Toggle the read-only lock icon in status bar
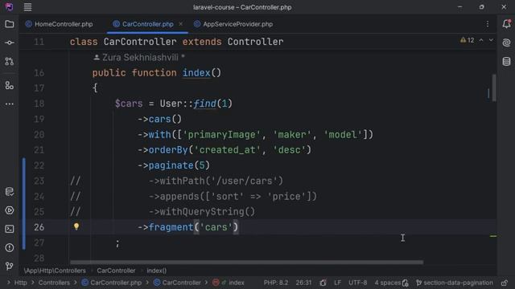 (505, 283)
